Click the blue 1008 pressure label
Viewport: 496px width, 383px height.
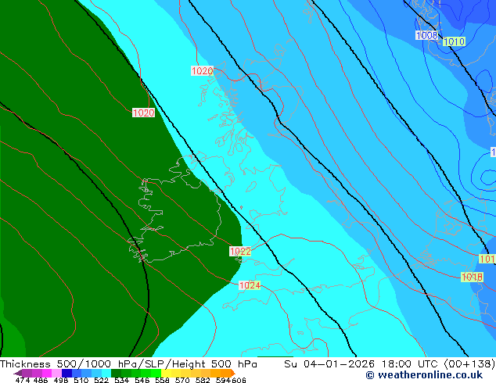426,35
